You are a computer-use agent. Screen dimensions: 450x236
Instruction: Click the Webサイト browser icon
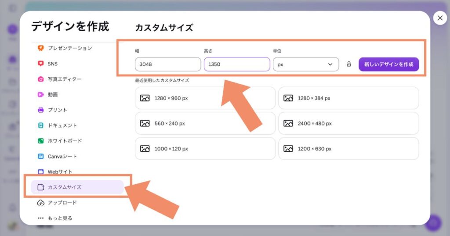[x=41, y=172]
